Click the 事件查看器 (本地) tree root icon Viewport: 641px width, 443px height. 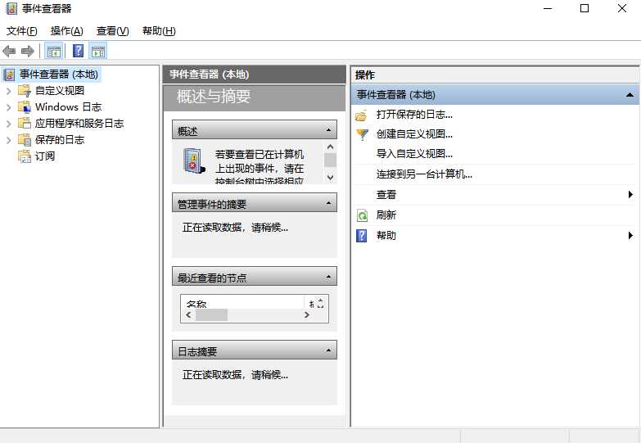pos(9,75)
